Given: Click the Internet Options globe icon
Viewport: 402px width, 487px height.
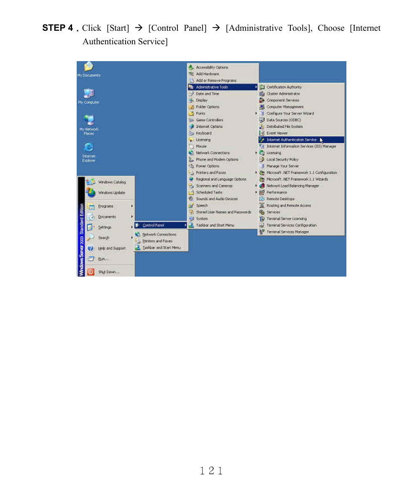Looking at the screenshot, I should click(191, 126).
